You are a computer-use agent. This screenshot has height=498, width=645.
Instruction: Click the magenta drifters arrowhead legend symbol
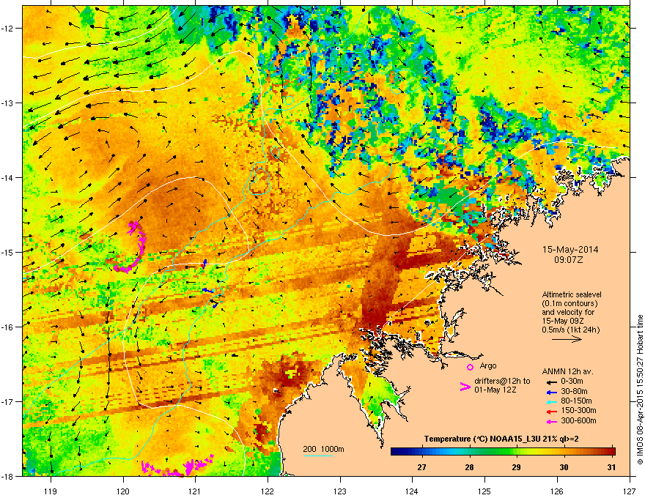(465, 386)
